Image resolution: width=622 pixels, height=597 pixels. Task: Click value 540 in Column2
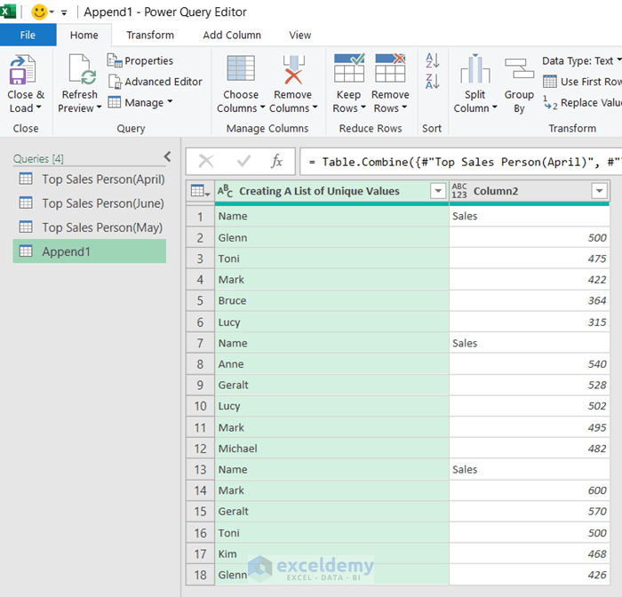(x=530, y=364)
